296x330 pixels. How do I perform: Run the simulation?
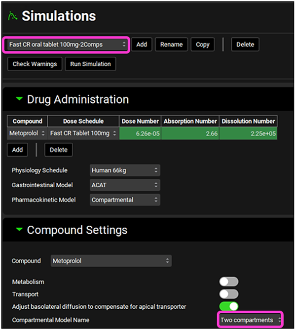point(90,64)
